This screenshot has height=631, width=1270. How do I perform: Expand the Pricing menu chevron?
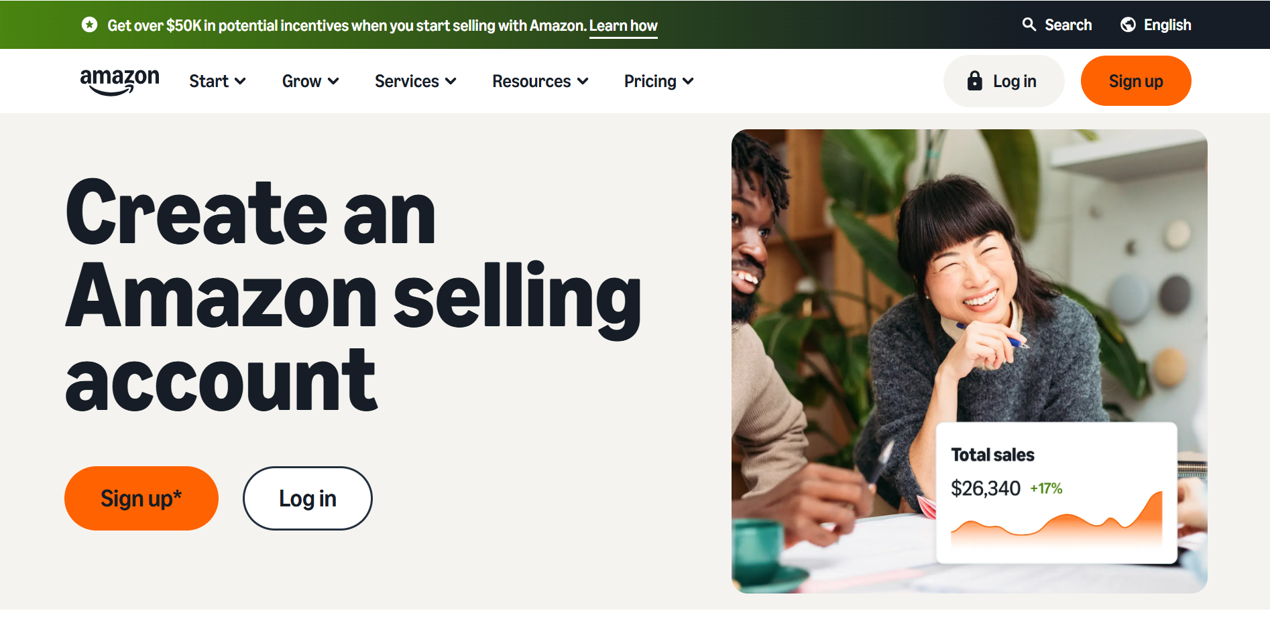coord(688,81)
